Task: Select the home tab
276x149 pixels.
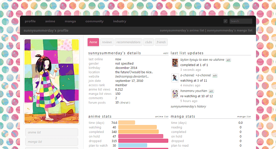Action: [93, 42]
